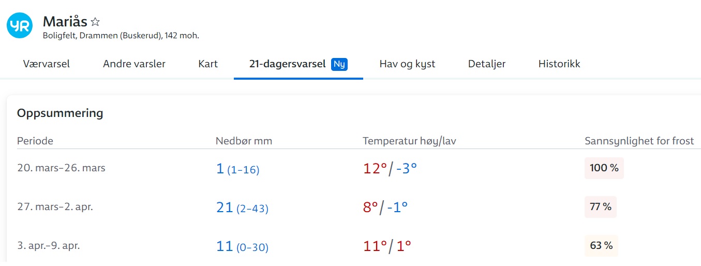This screenshot has height=266, width=701.
Task: Open the Kart tab
Action: click(x=208, y=64)
